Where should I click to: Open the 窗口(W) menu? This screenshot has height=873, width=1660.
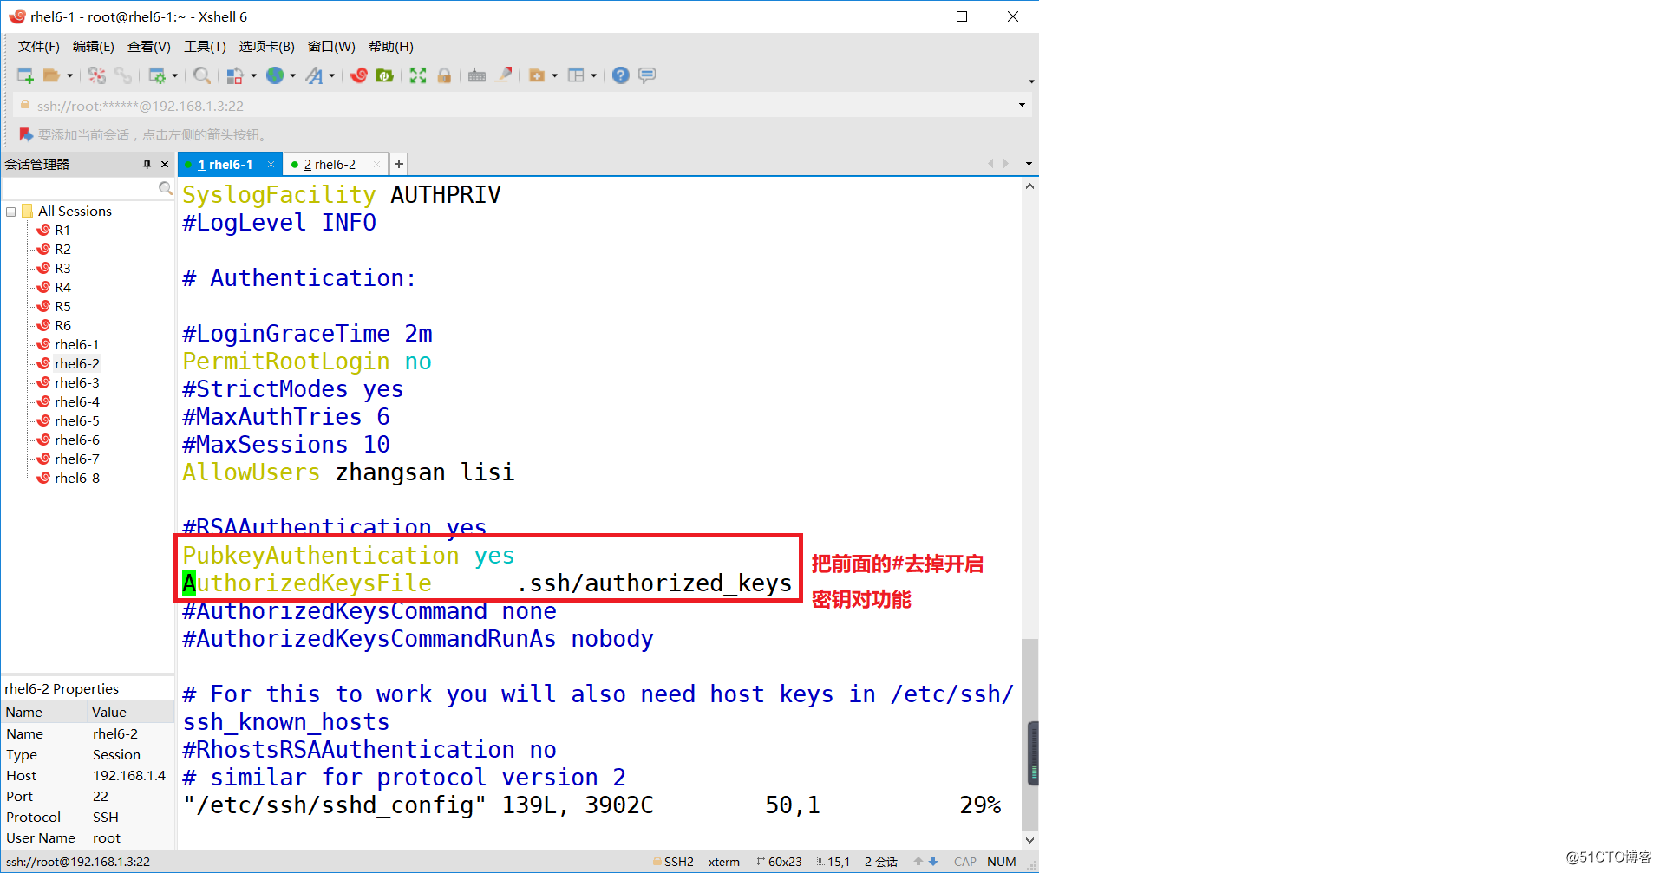pyautogui.click(x=331, y=47)
